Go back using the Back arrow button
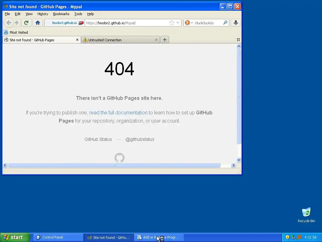322x242 pixels. pyautogui.click(x=8, y=23)
